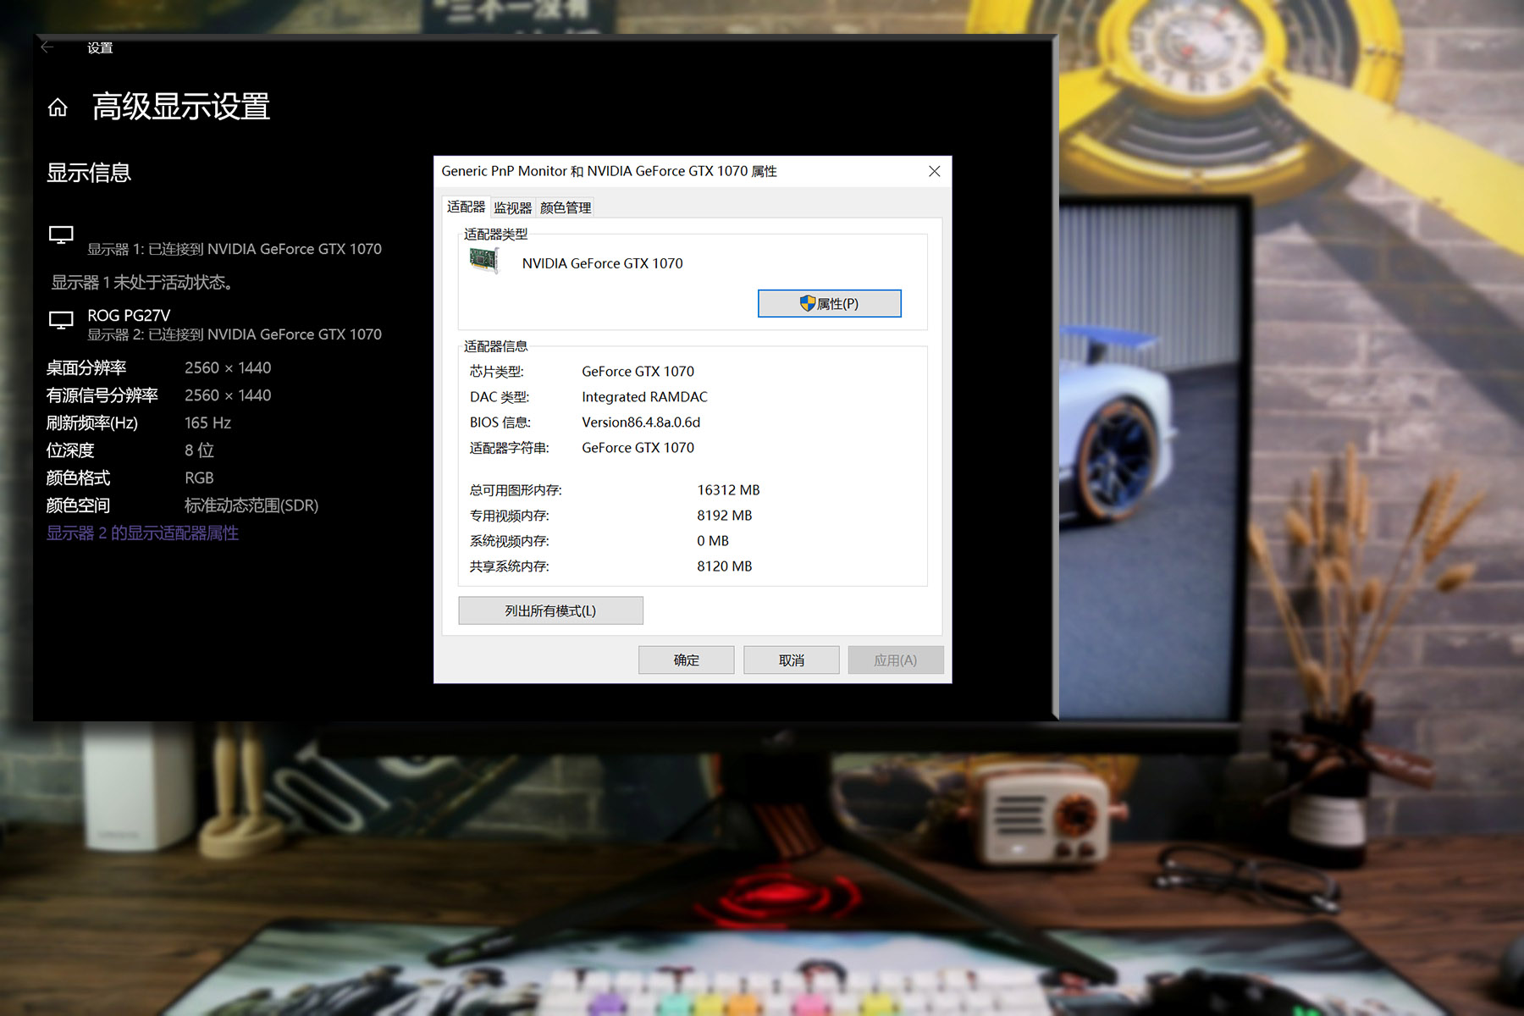Select the 16312 MB memory value

coord(728,490)
